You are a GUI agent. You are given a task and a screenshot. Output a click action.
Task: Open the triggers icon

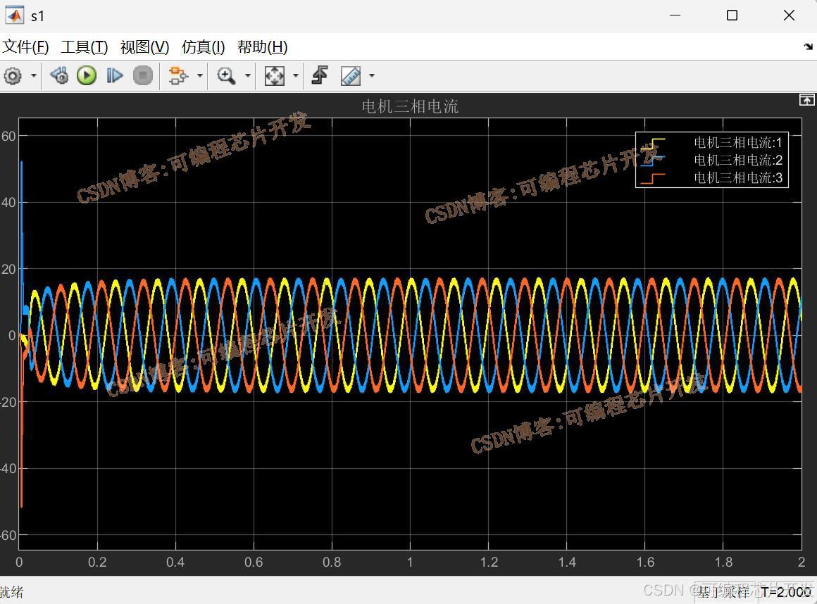click(319, 76)
